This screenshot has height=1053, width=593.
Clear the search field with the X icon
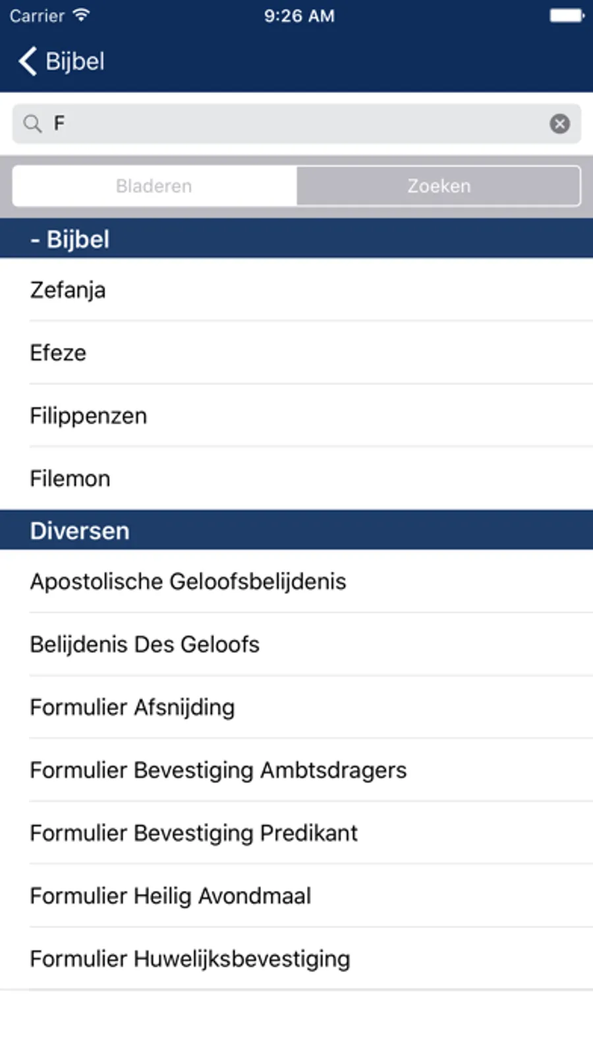pyautogui.click(x=559, y=123)
